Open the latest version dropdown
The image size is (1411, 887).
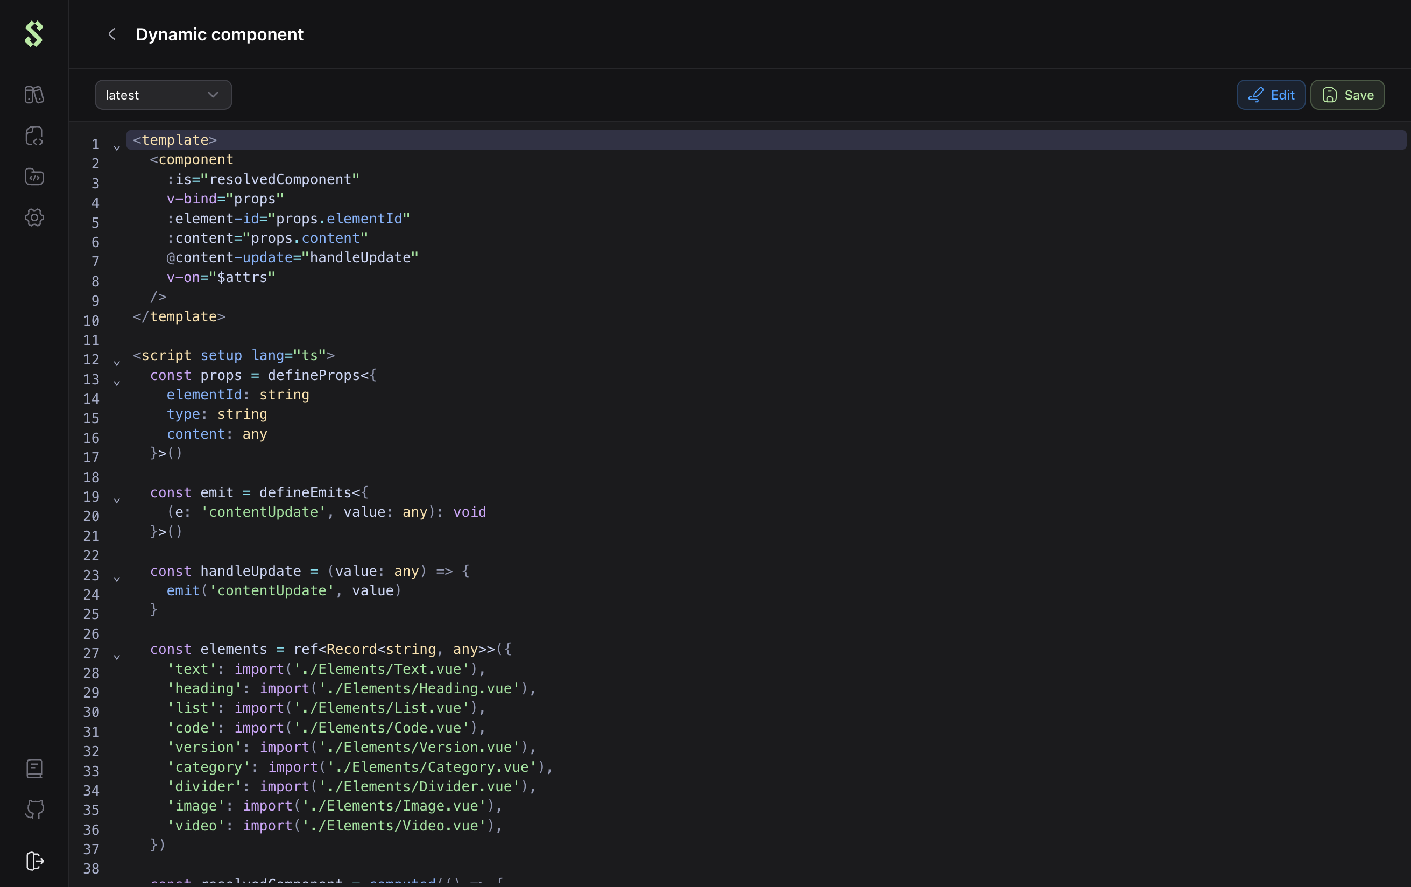point(163,95)
